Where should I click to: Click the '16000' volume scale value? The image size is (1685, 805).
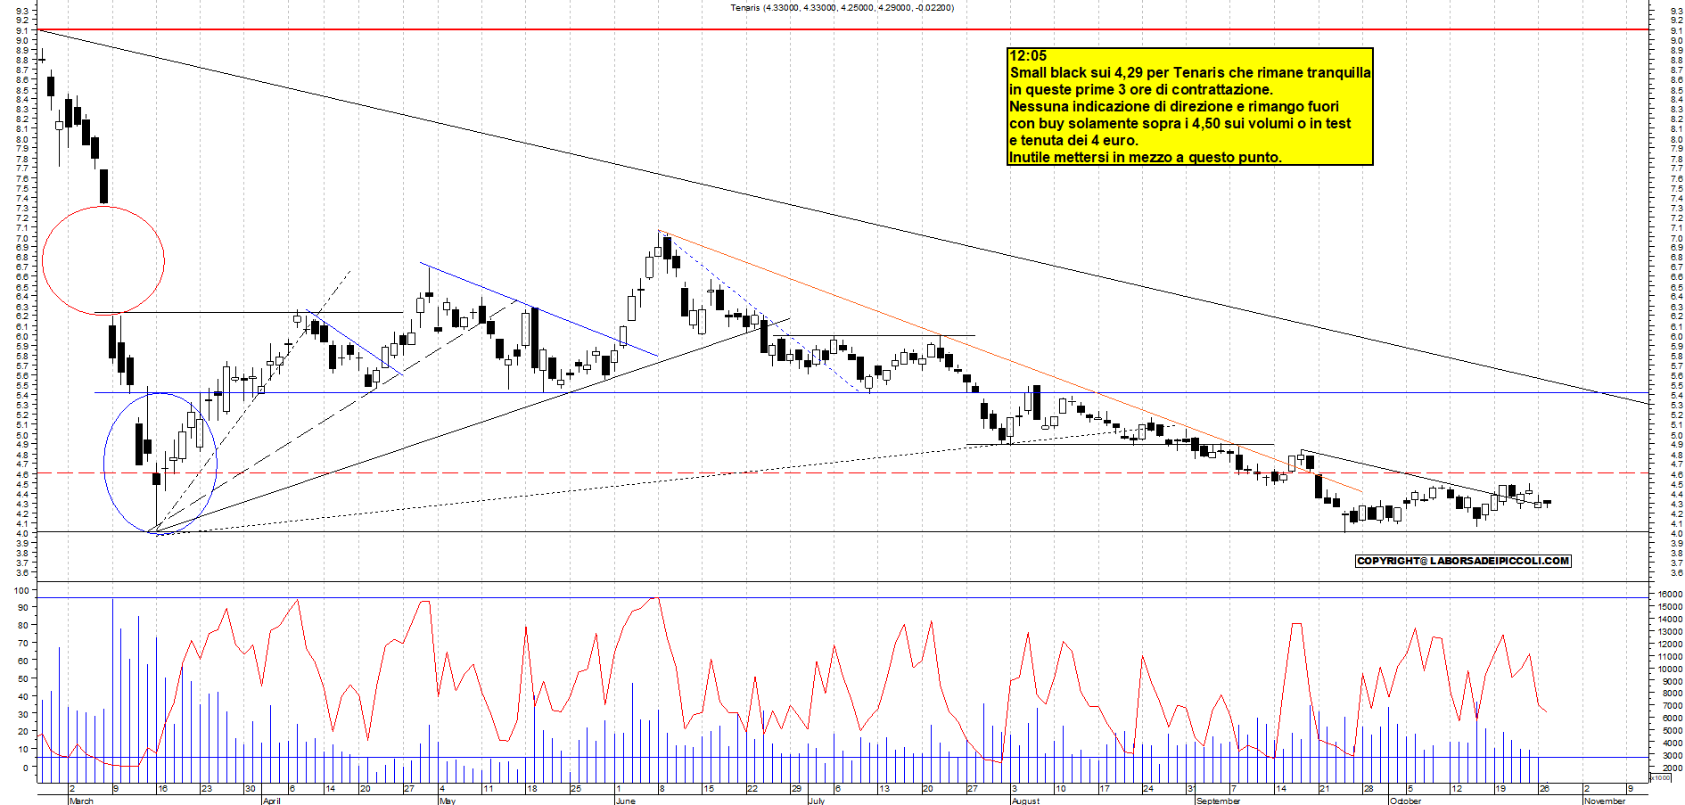(x=1670, y=595)
